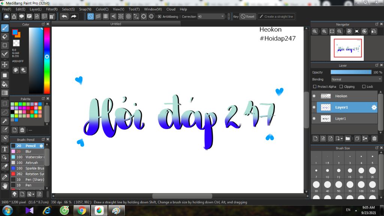Select the rectangular Select tool
Screen dimensions: 384x216
(4, 103)
